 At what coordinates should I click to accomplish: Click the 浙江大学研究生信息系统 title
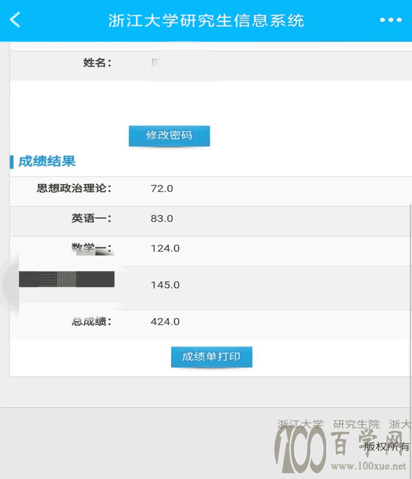click(x=206, y=21)
